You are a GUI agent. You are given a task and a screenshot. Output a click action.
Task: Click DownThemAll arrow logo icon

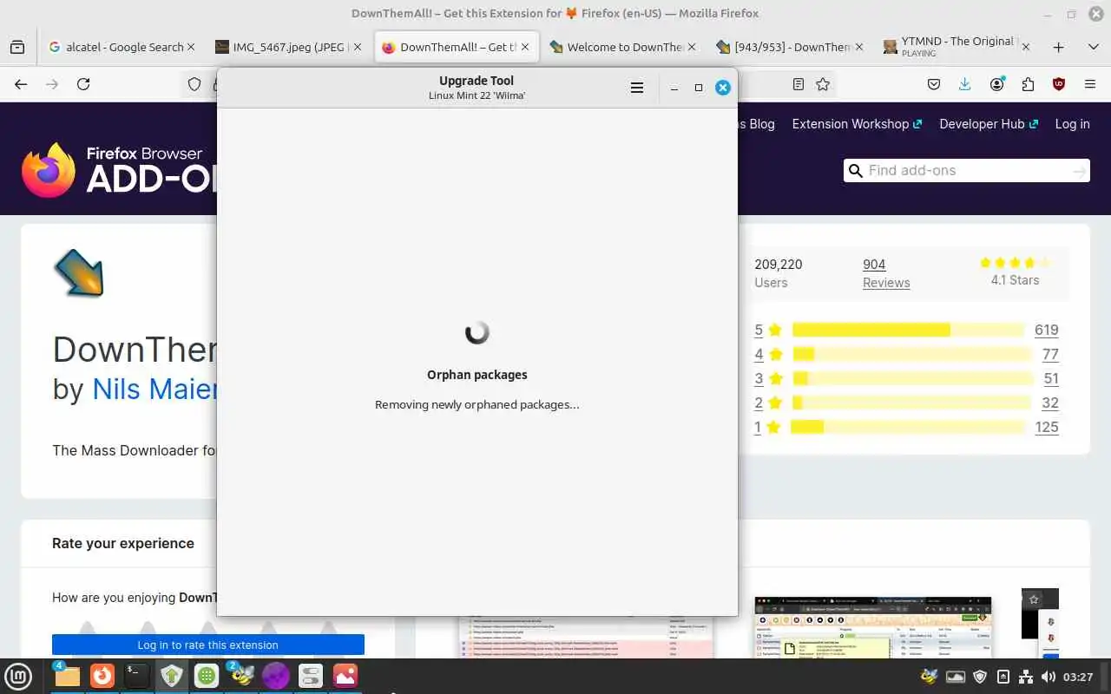(79, 273)
